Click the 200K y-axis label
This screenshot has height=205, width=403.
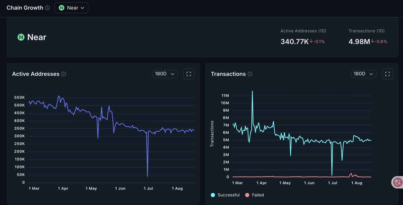coord(19,151)
